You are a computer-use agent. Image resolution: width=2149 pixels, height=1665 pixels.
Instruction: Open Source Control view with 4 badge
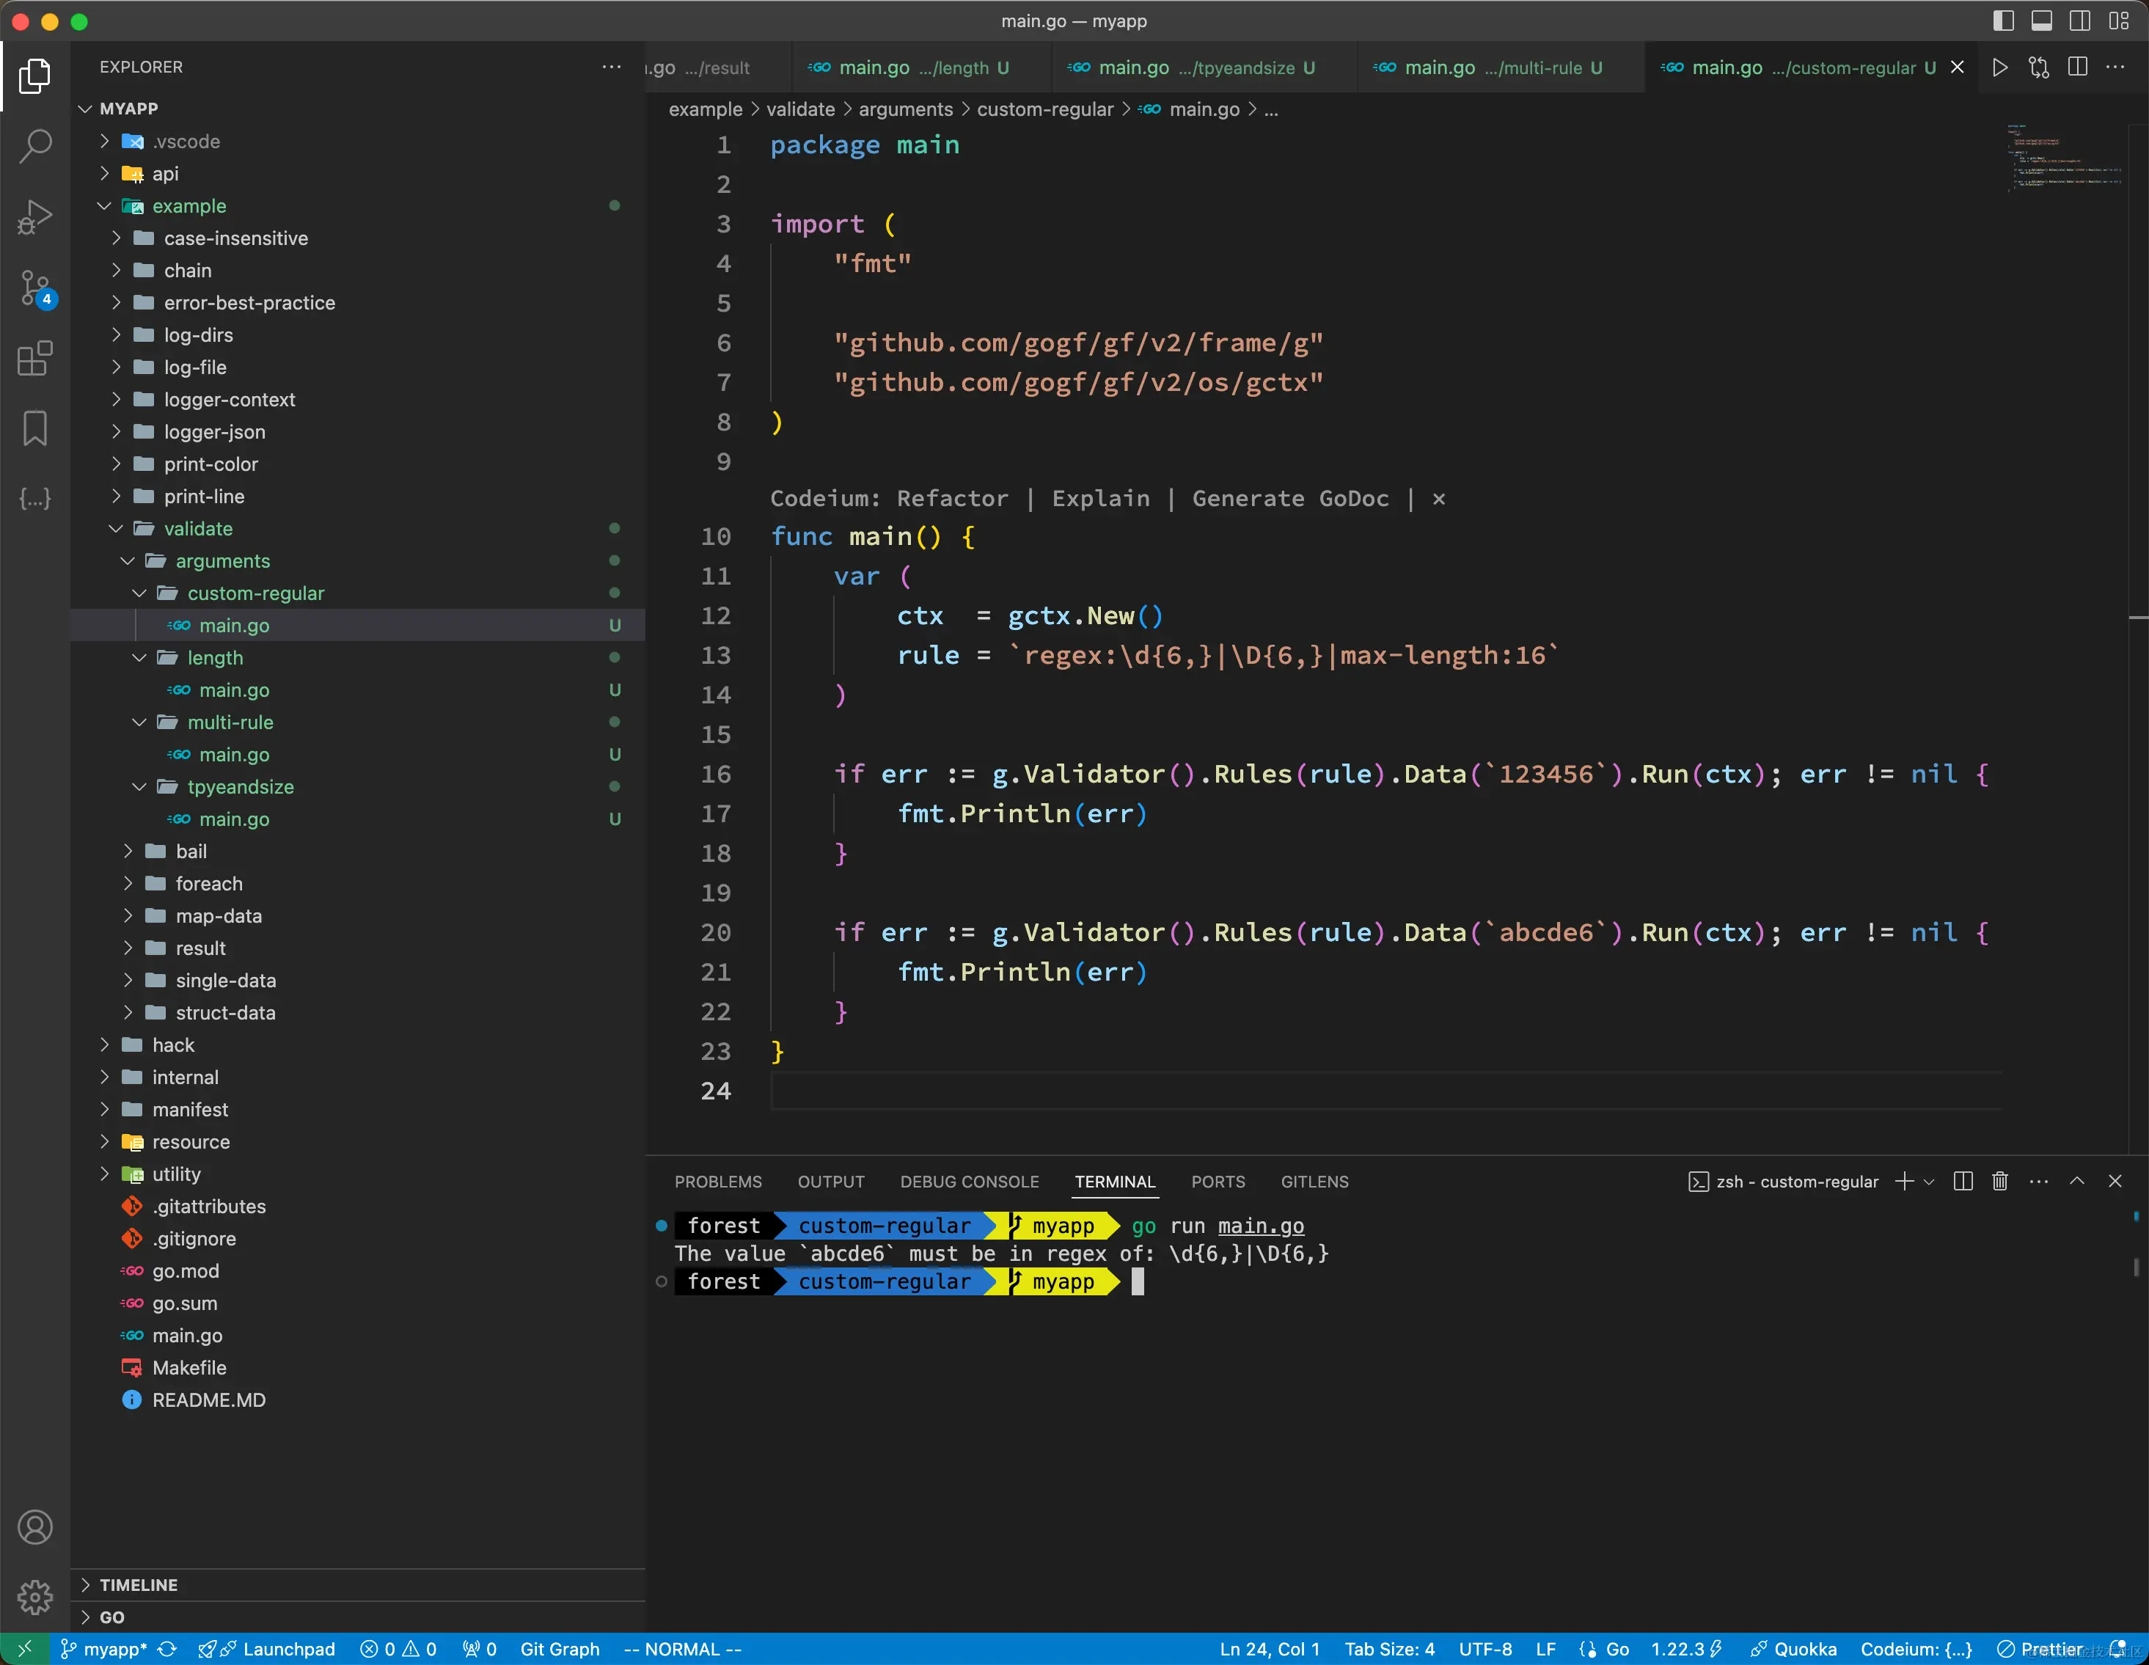click(37, 289)
